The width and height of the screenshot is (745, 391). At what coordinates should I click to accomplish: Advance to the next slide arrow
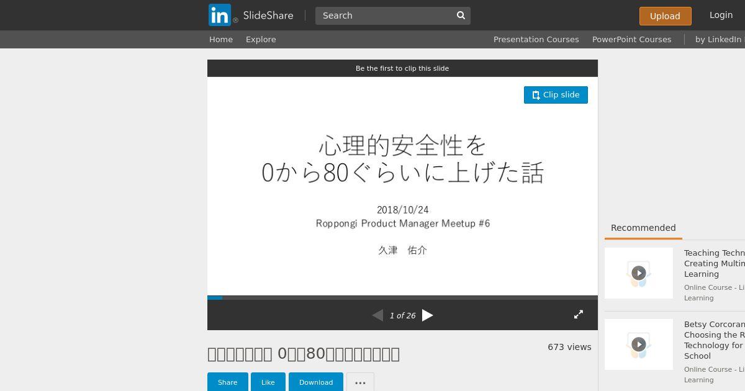[428, 315]
